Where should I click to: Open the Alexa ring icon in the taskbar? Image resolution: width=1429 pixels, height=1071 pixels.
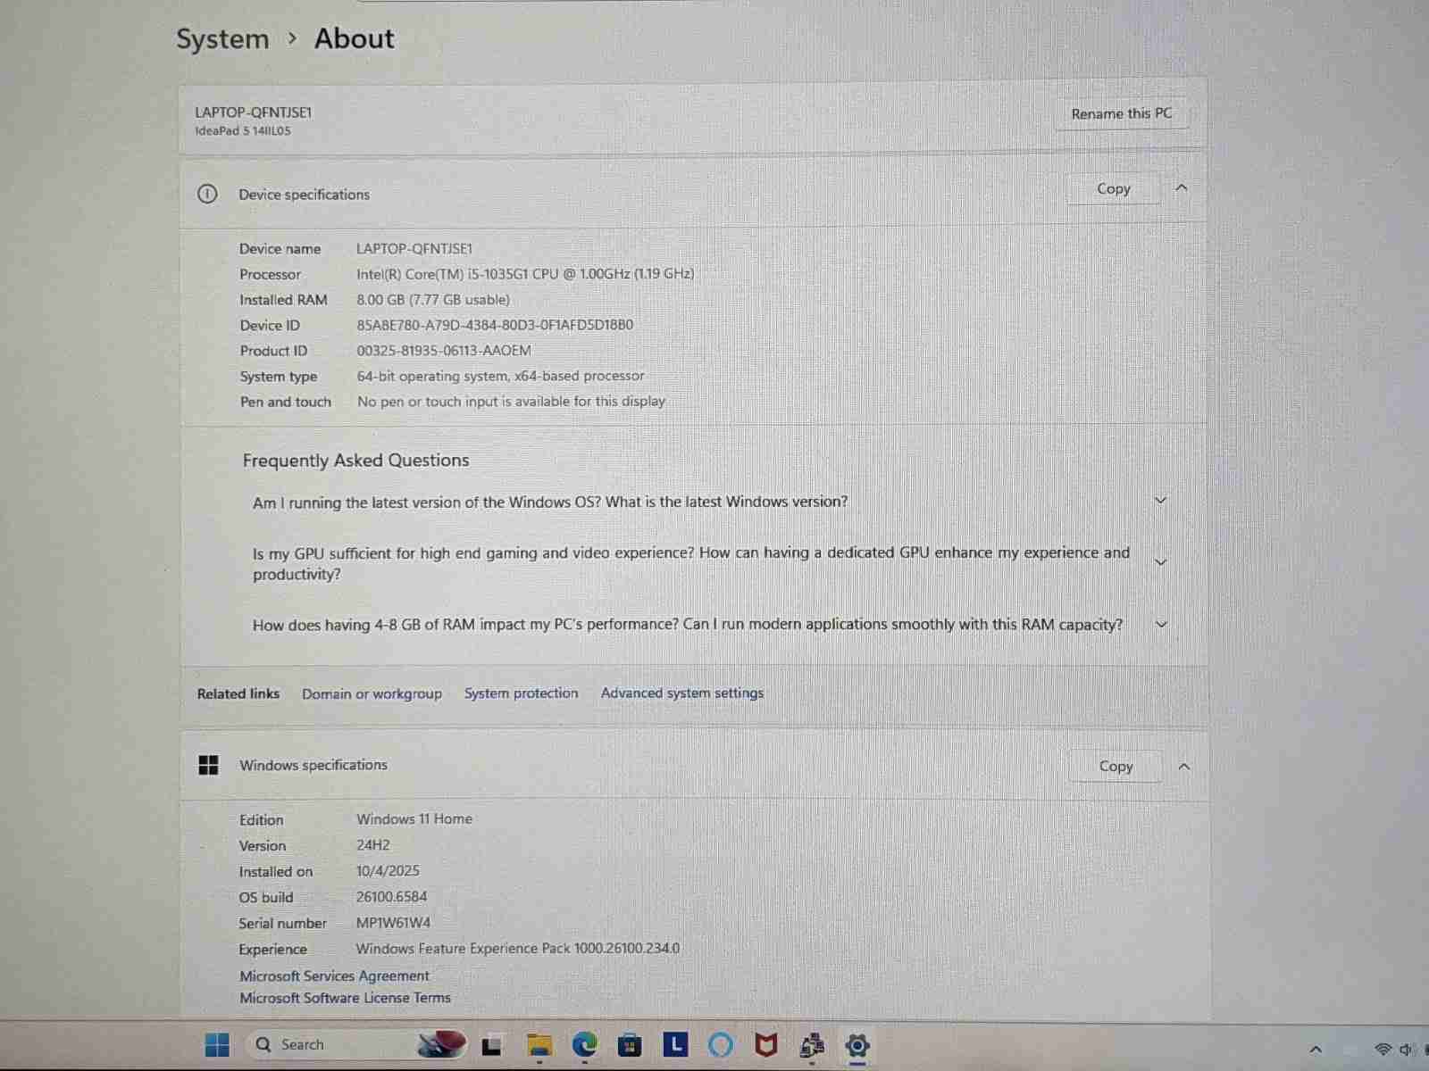pos(720,1044)
